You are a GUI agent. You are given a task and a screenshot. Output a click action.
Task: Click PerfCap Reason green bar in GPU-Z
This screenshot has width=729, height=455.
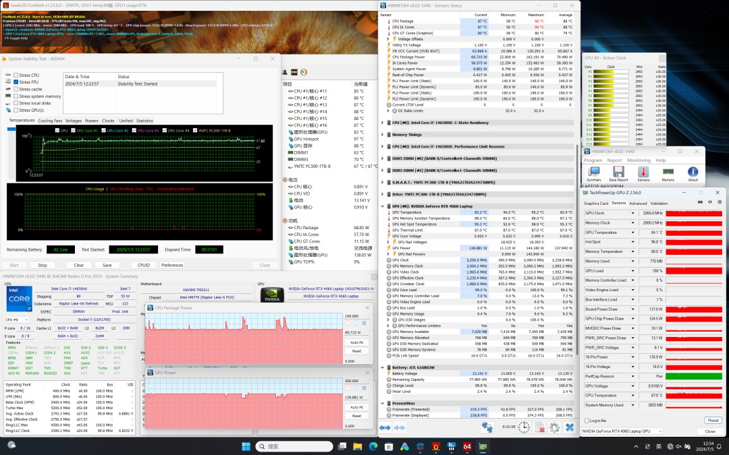click(694, 377)
